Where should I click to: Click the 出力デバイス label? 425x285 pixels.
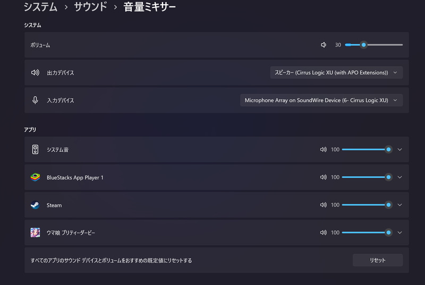tap(60, 73)
